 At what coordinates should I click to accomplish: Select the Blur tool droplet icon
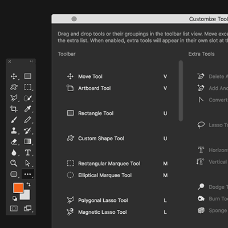14,152
